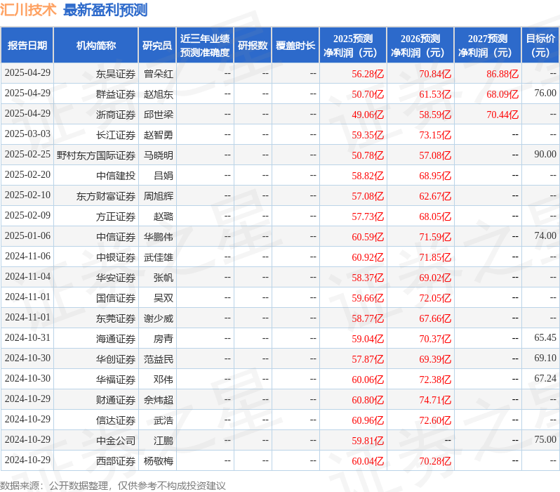Click researcher 马晓明
Viewport: 560px width, 492px height.
[158, 155]
